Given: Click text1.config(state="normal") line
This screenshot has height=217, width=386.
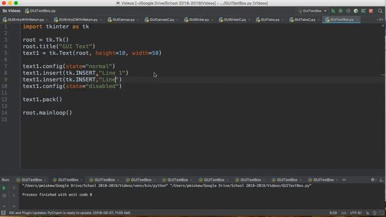Looking at the screenshot, I should click(69, 66).
